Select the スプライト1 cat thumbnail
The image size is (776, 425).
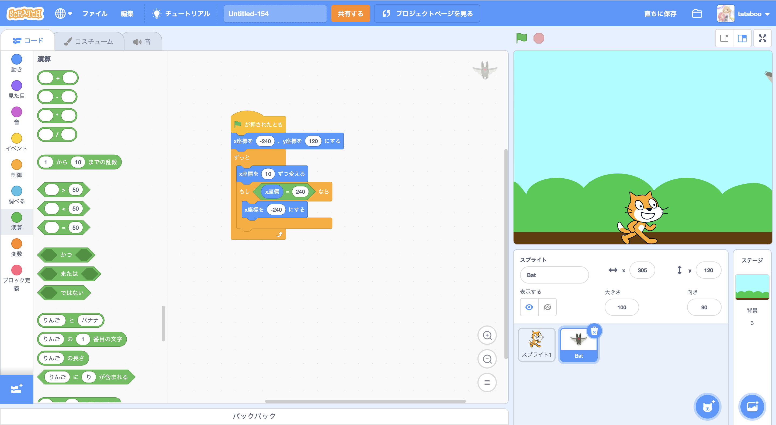(x=536, y=344)
